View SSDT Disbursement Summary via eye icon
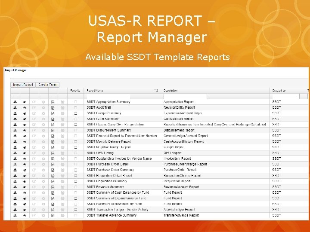 (x=25, y=131)
